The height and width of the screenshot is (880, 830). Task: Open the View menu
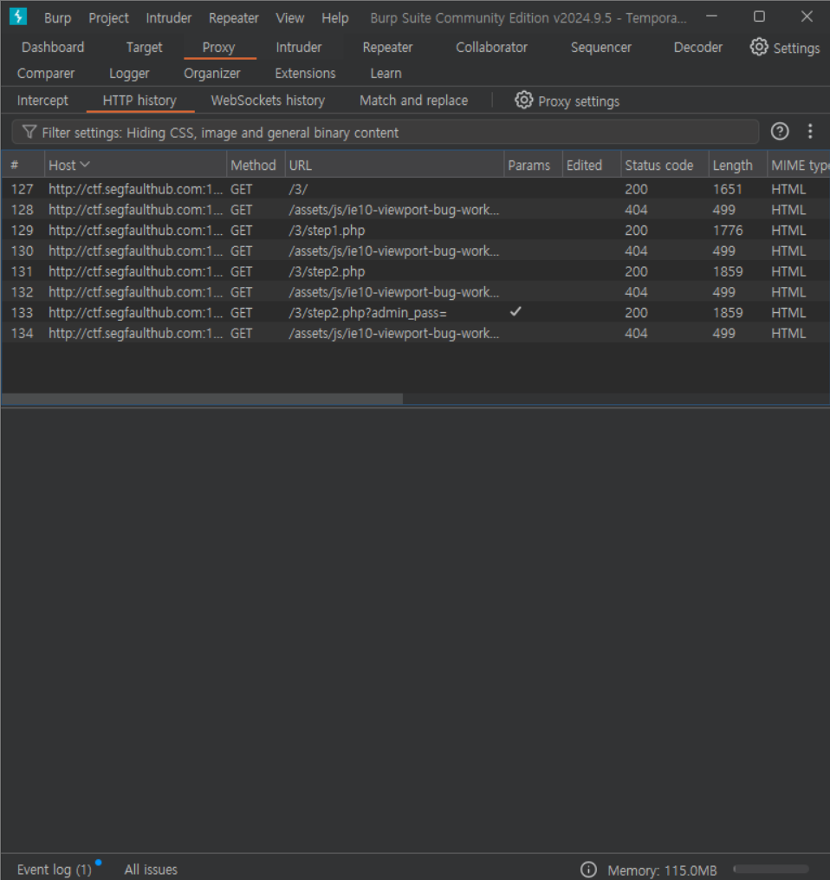(290, 18)
